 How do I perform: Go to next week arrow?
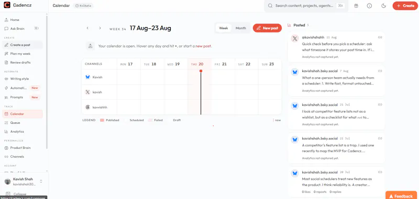[x=100, y=28]
